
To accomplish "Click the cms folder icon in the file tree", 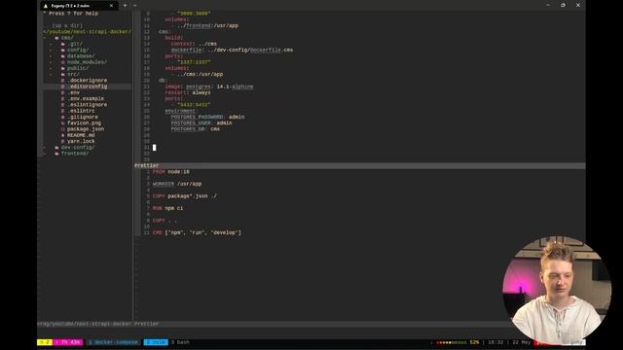I will (x=56, y=38).
